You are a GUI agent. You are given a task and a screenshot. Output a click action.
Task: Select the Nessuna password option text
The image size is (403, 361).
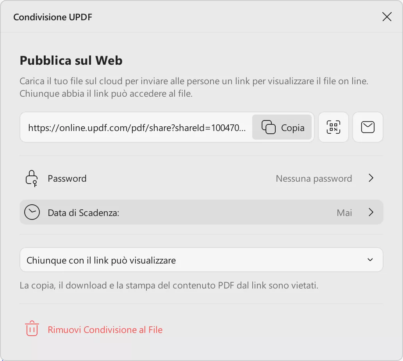(314, 178)
